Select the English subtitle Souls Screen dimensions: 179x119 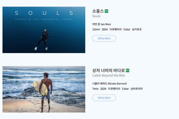coord(96,16)
